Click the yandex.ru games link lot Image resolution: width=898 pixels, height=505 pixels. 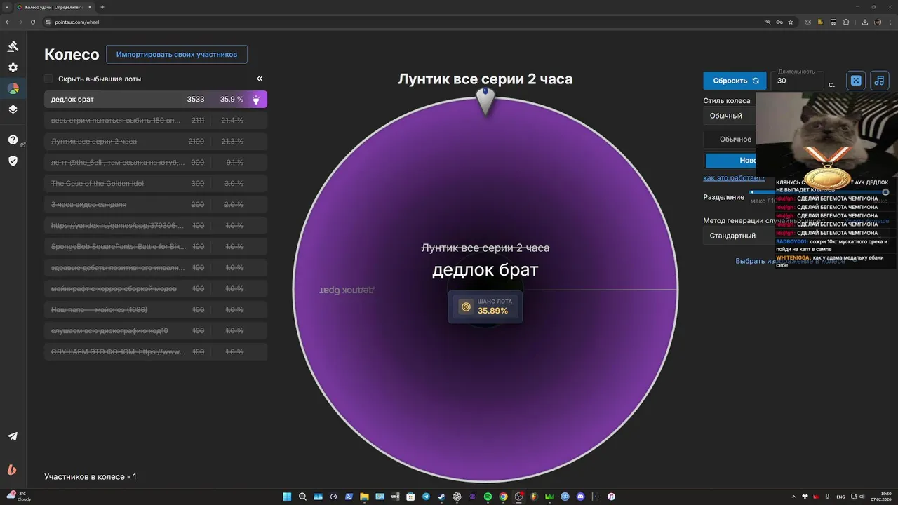(156, 226)
